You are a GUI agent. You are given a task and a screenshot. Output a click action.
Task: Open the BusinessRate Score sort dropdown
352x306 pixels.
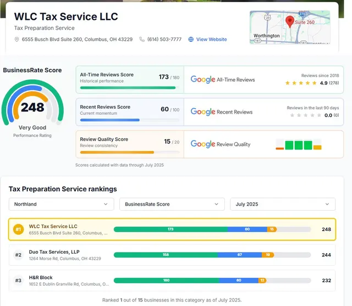pos(172,204)
